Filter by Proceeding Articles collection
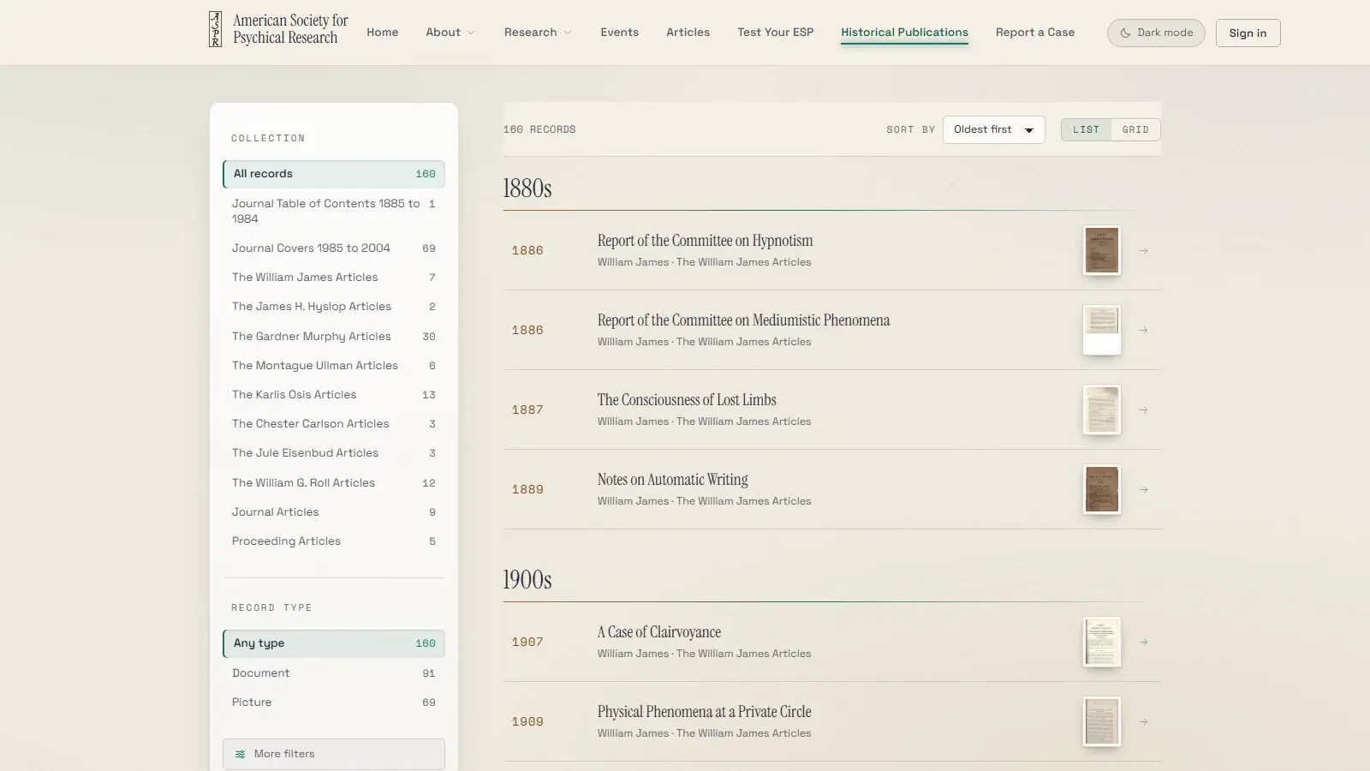This screenshot has height=771, width=1370. 334,541
